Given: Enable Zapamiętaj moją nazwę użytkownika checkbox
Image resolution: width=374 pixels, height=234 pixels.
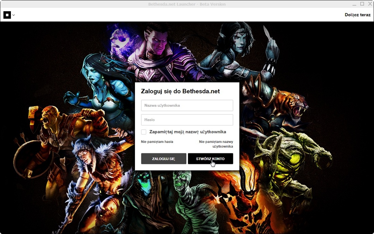Looking at the screenshot, I should point(143,132).
